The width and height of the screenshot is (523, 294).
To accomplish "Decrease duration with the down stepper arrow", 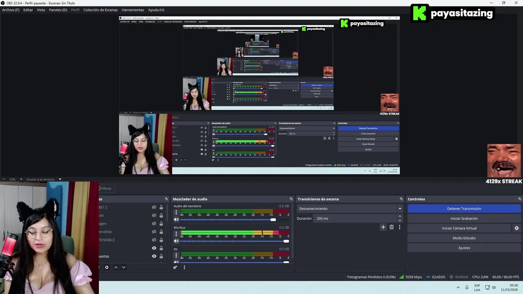I will click(x=400, y=220).
